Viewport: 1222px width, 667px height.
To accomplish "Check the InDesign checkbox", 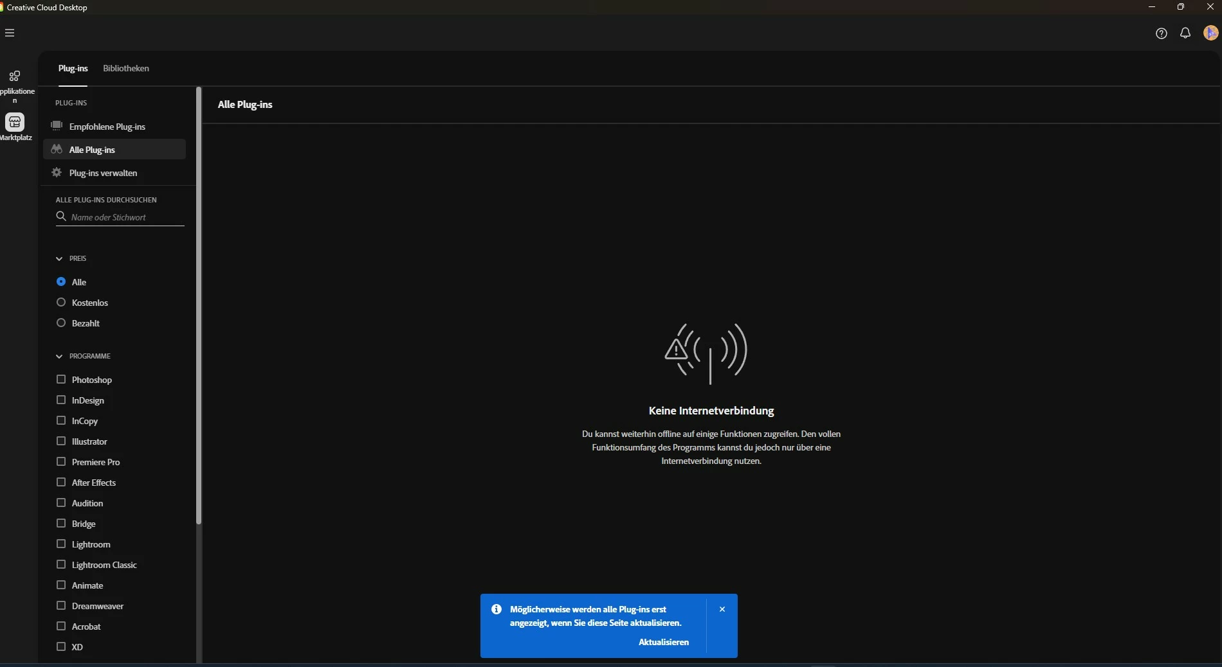I will point(61,400).
